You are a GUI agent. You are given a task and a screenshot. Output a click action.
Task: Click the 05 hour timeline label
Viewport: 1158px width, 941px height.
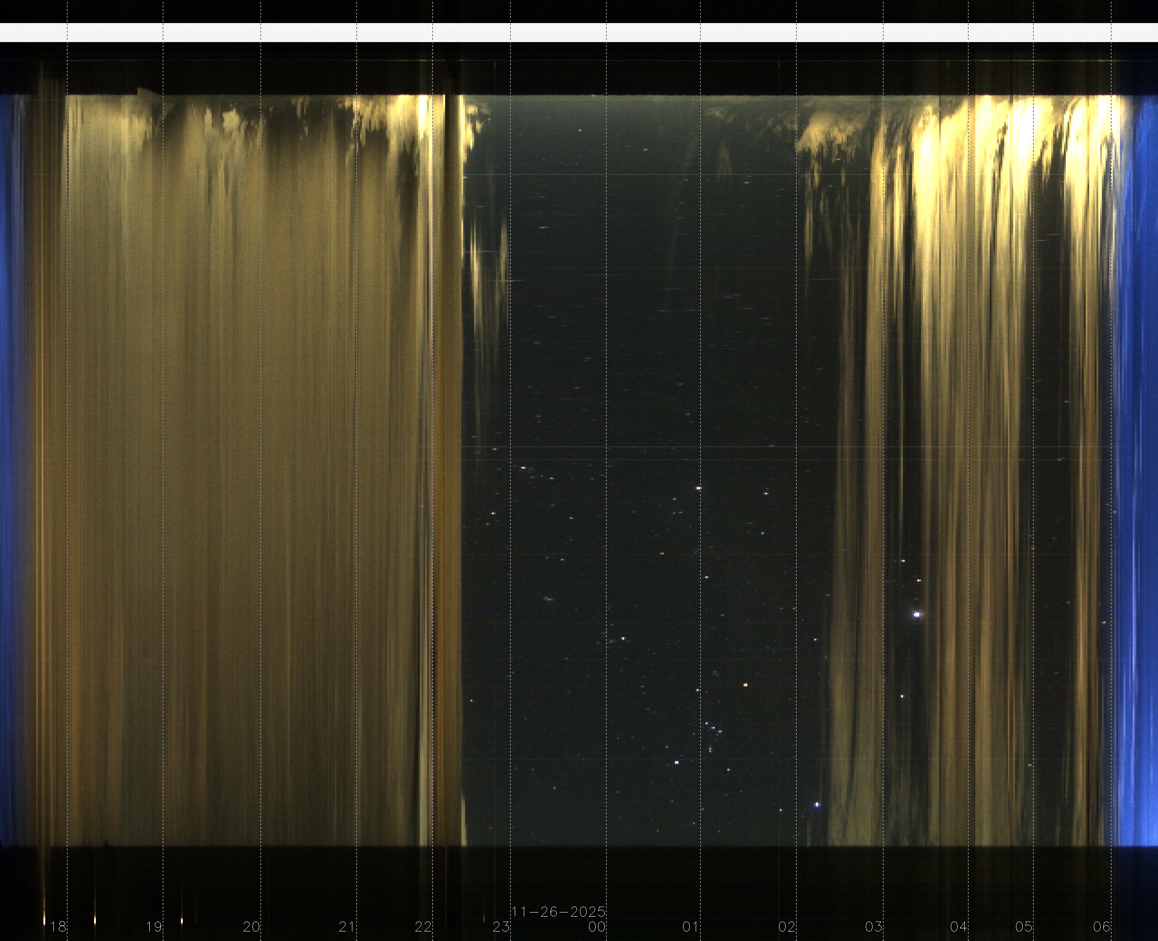pos(1024,927)
